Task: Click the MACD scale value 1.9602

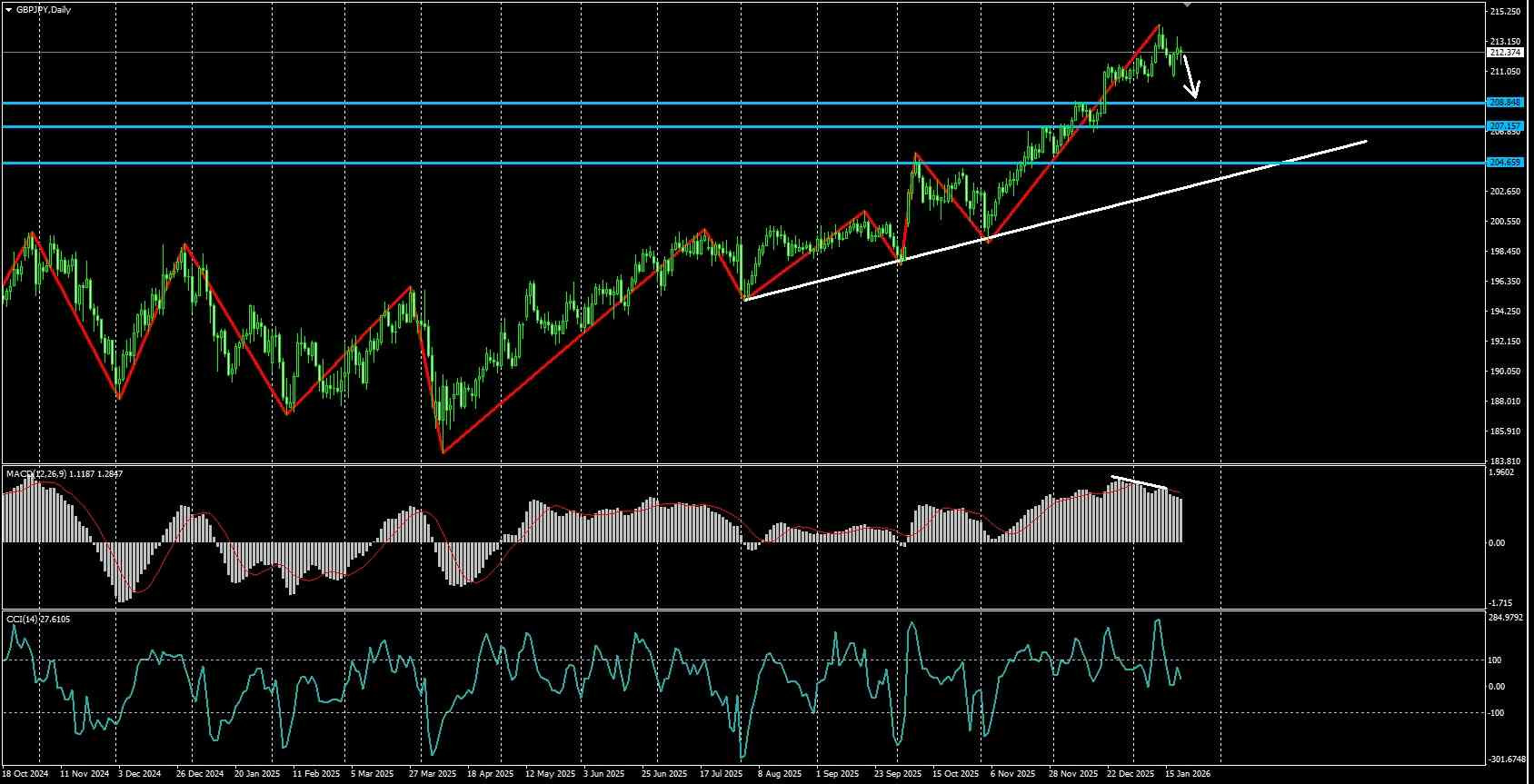Action: click(x=1503, y=472)
